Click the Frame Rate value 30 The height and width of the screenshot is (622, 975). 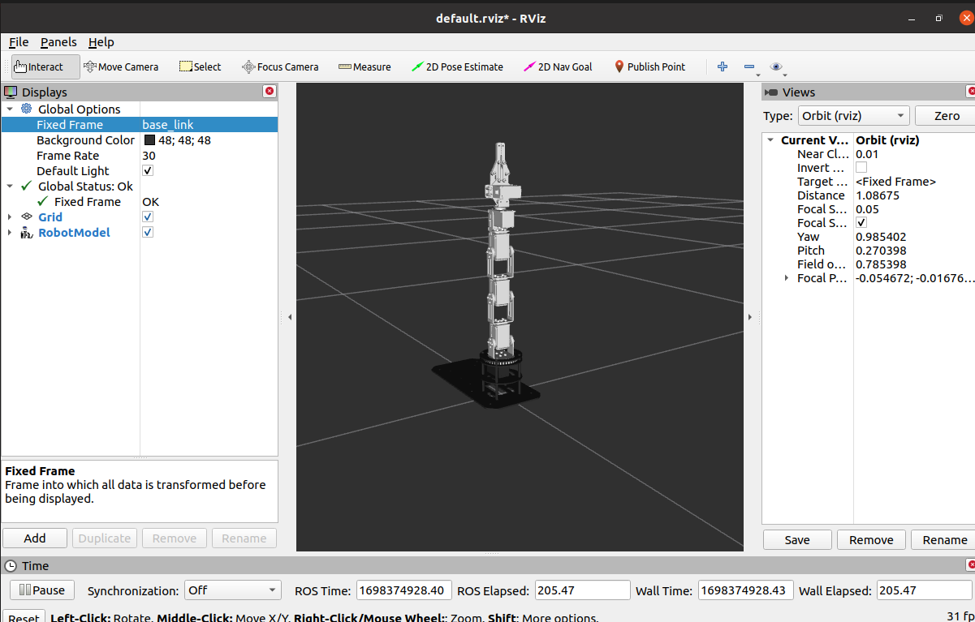point(149,155)
